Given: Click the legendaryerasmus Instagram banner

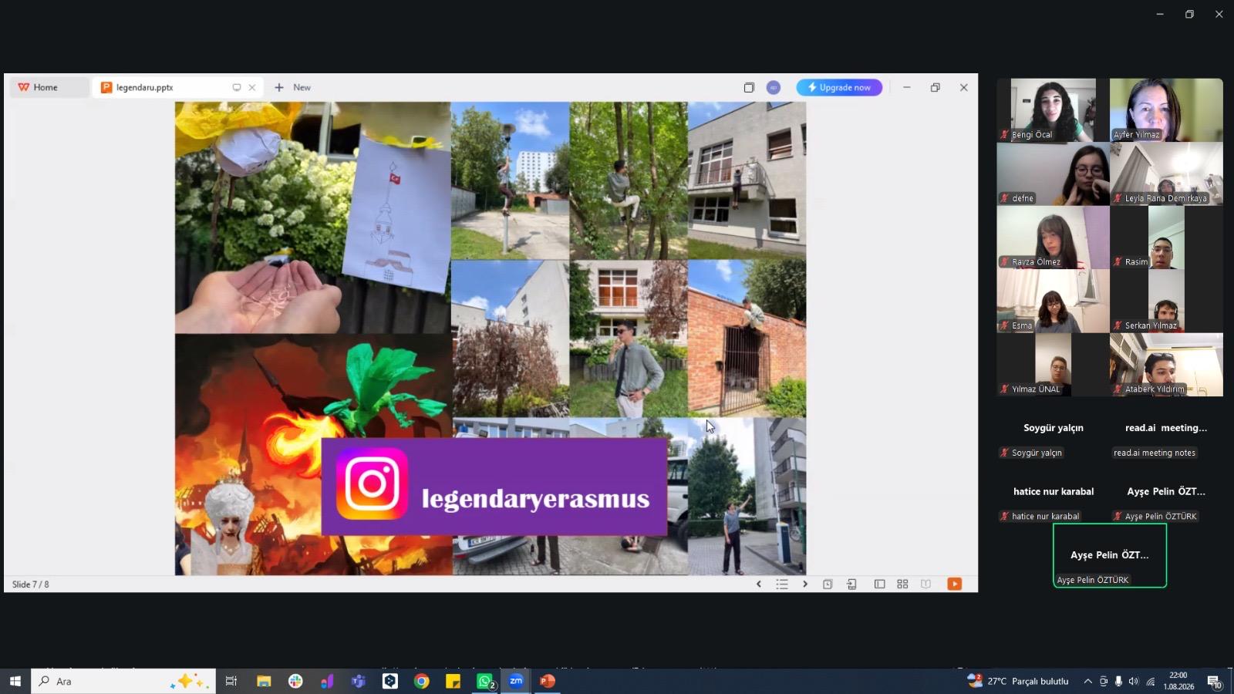Looking at the screenshot, I should pos(494,487).
